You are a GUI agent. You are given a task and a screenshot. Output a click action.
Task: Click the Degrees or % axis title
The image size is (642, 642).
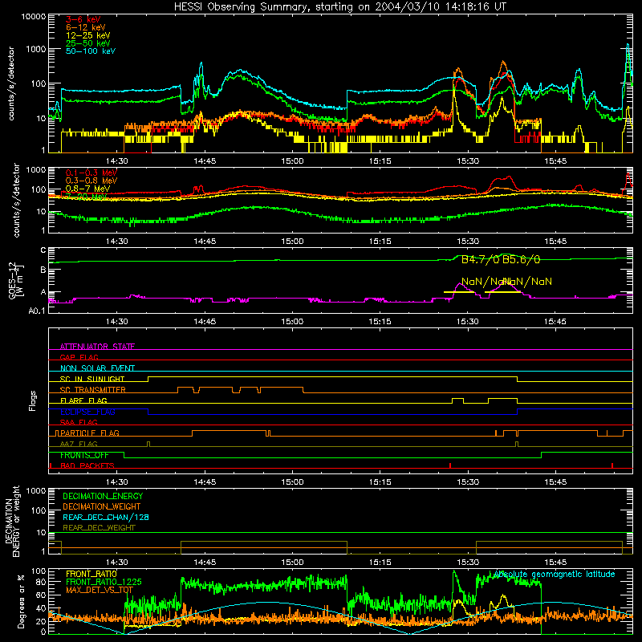pos(21,601)
